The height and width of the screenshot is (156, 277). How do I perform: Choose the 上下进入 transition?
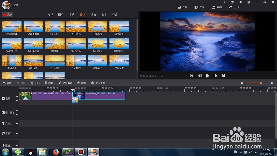76,27
